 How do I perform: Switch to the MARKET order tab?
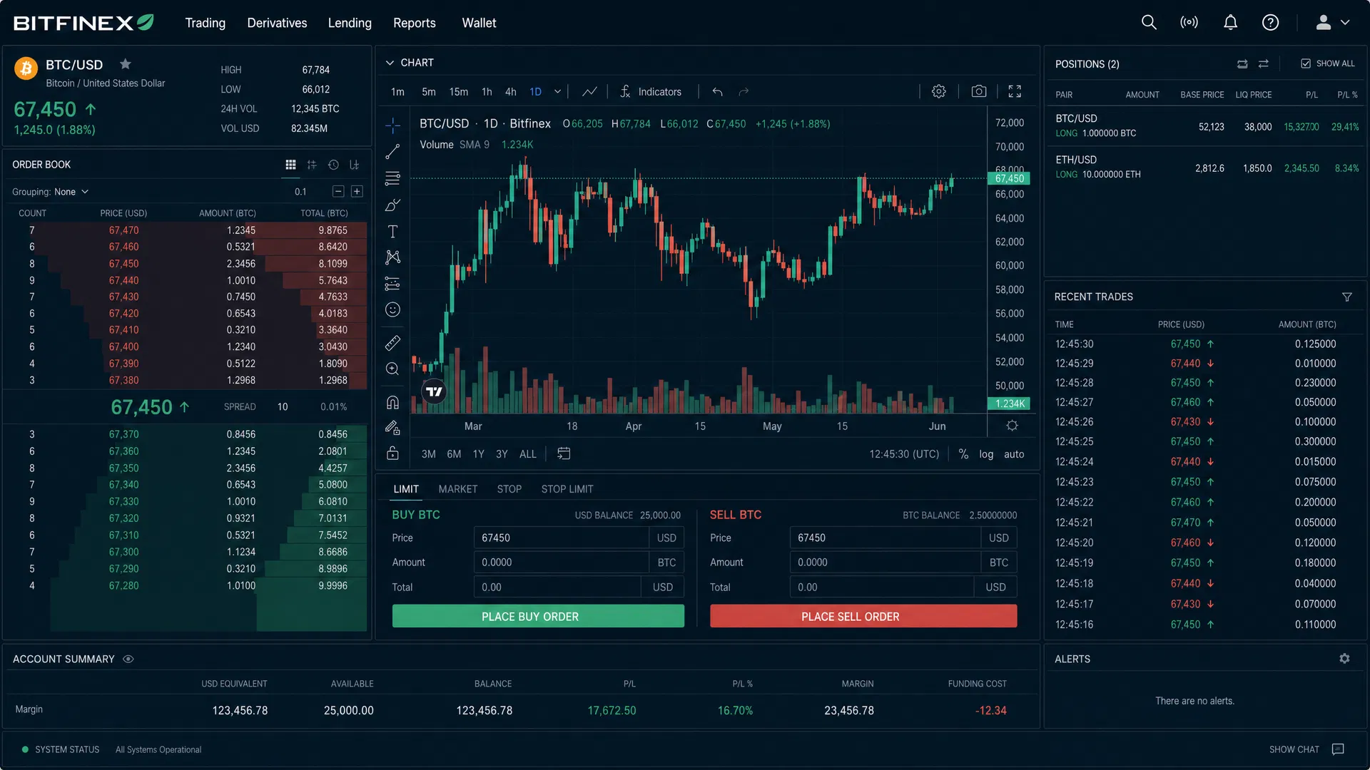pos(457,489)
